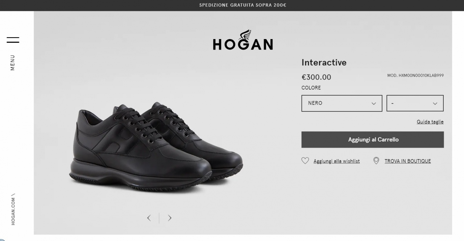Screen dimensions: 464x241
Task: Open the hamburger menu icon
Action: tap(13, 40)
